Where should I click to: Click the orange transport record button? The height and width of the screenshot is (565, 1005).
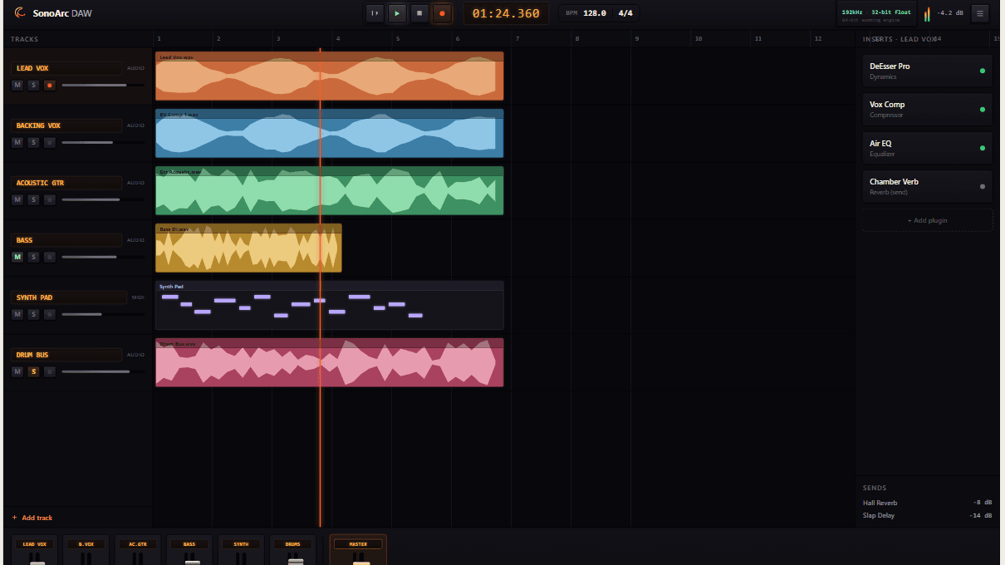[x=443, y=13]
